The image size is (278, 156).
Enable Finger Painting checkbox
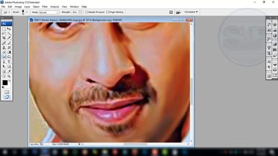point(107,12)
